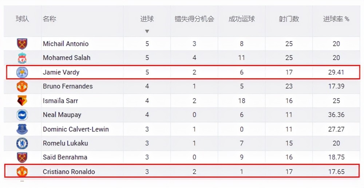364x188 pixels.
Task: Click the 成功运球 column header
Action: point(242,19)
